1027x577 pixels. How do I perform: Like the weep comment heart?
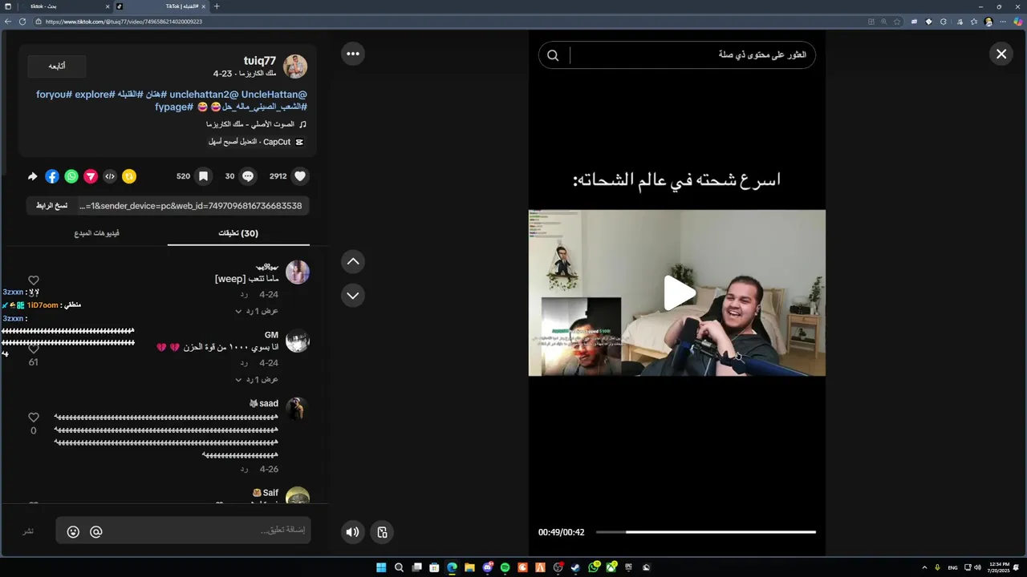(x=34, y=280)
